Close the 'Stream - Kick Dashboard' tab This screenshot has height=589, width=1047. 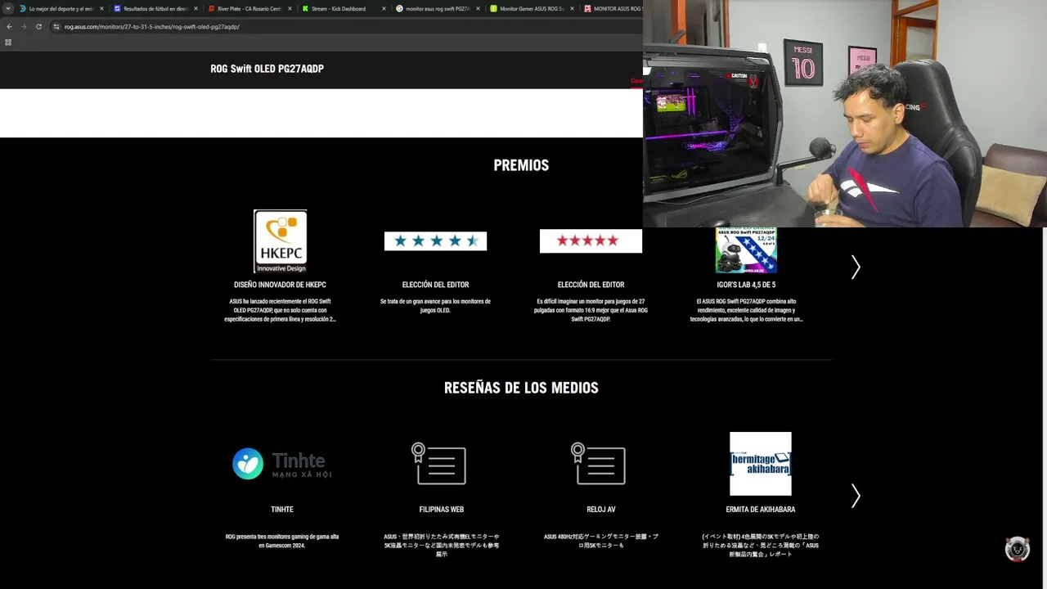384,9
